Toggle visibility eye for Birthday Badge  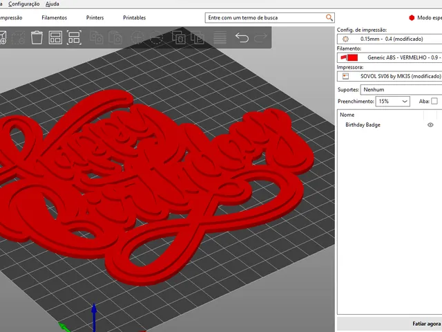coord(430,124)
